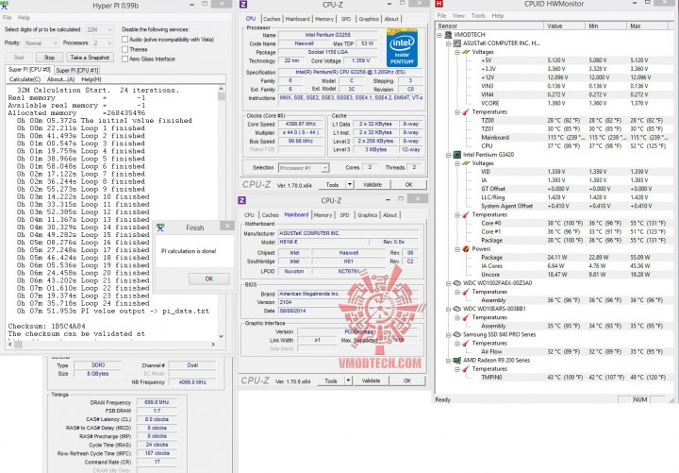Open Hyper PI File menu

pyautogui.click(x=7, y=18)
